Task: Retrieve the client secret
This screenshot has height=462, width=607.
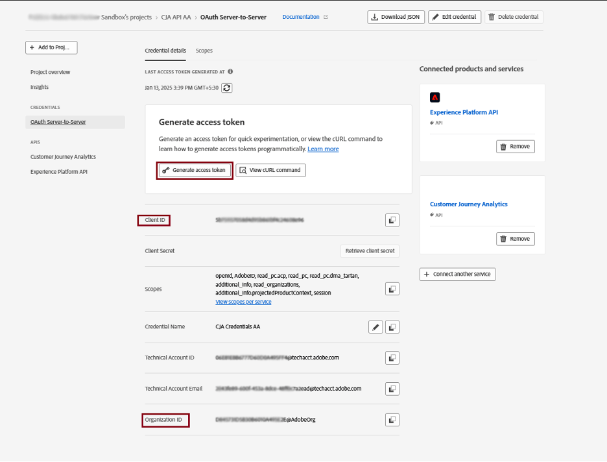Action: (370, 251)
